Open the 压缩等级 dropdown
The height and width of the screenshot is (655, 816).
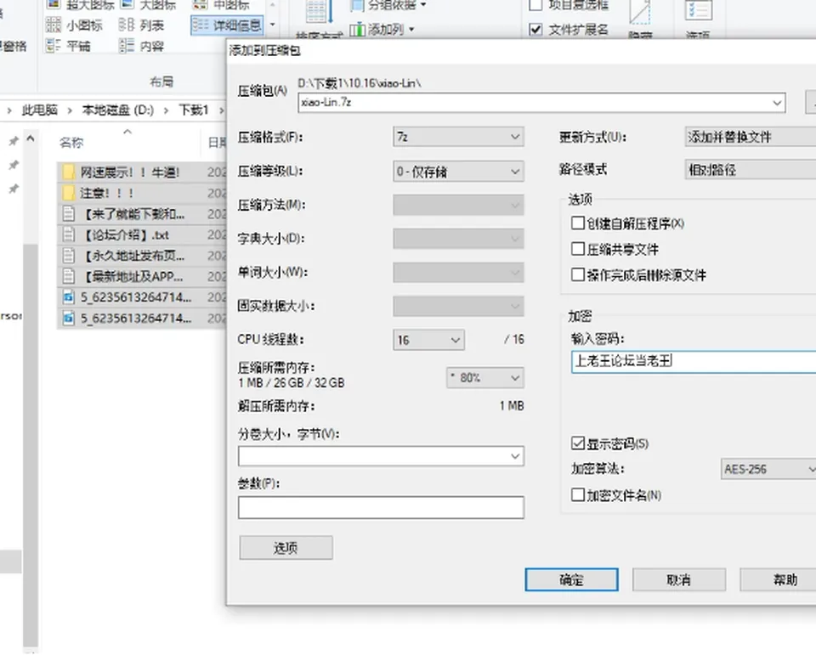click(458, 171)
